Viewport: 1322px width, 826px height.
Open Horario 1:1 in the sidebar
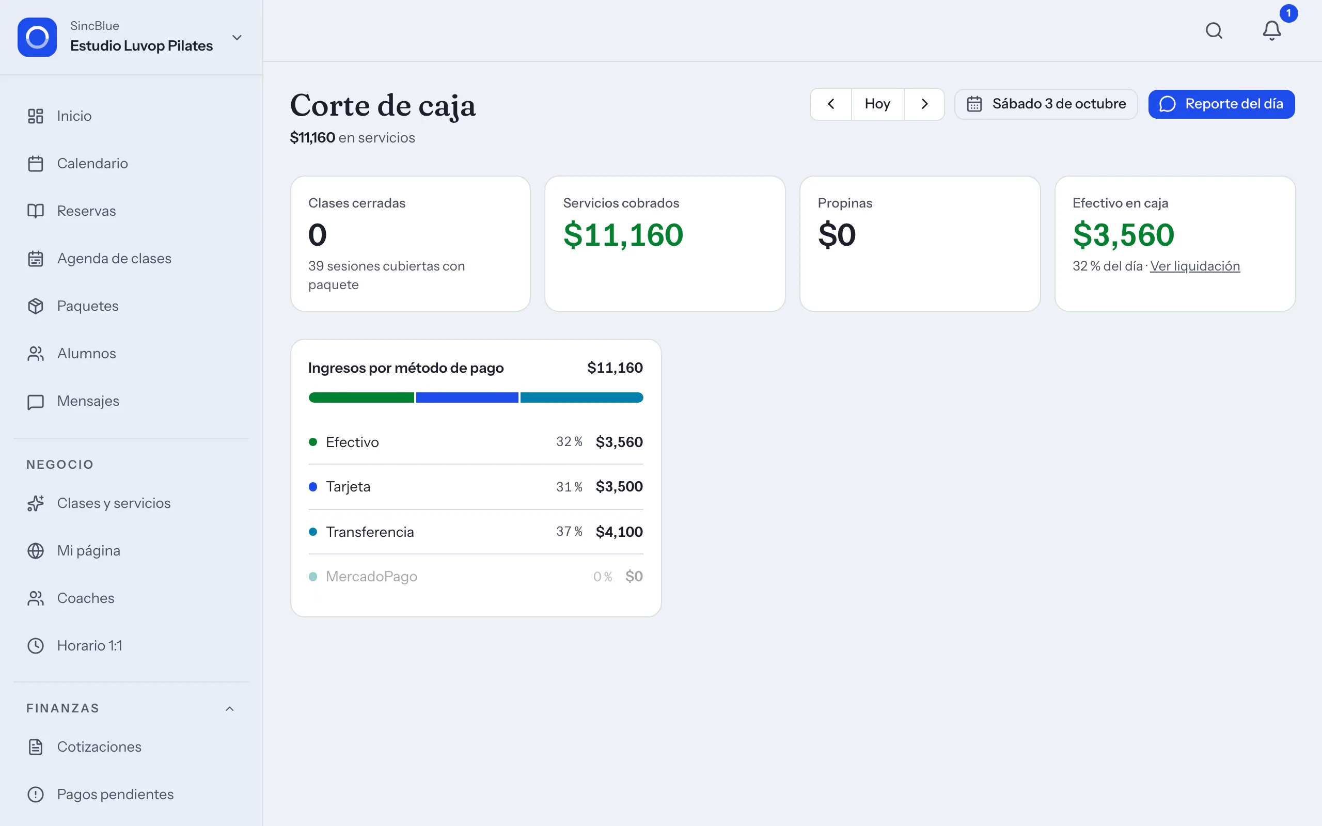click(x=131, y=646)
